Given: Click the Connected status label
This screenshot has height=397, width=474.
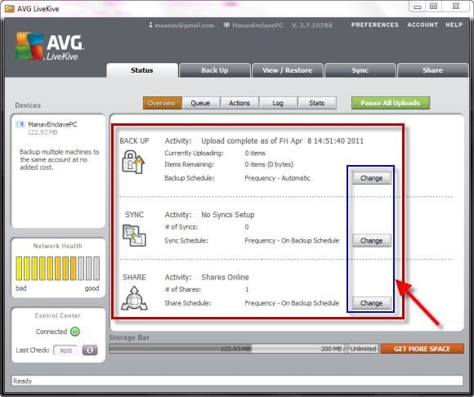Looking at the screenshot, I should 51,332.
